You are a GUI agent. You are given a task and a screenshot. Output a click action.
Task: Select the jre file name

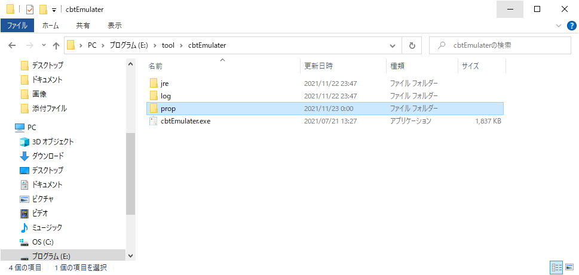point(165,84)
